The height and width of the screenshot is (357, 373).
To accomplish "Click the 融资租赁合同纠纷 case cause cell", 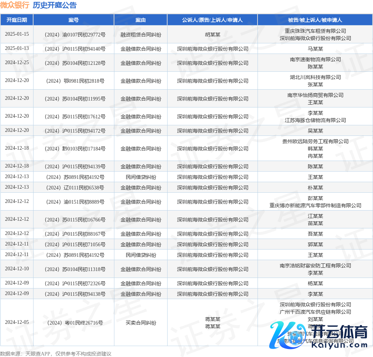I will pyautogui.click(x=141, y=35).
